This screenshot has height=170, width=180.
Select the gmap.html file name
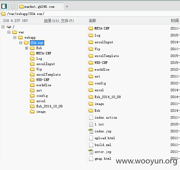[103, 159]
